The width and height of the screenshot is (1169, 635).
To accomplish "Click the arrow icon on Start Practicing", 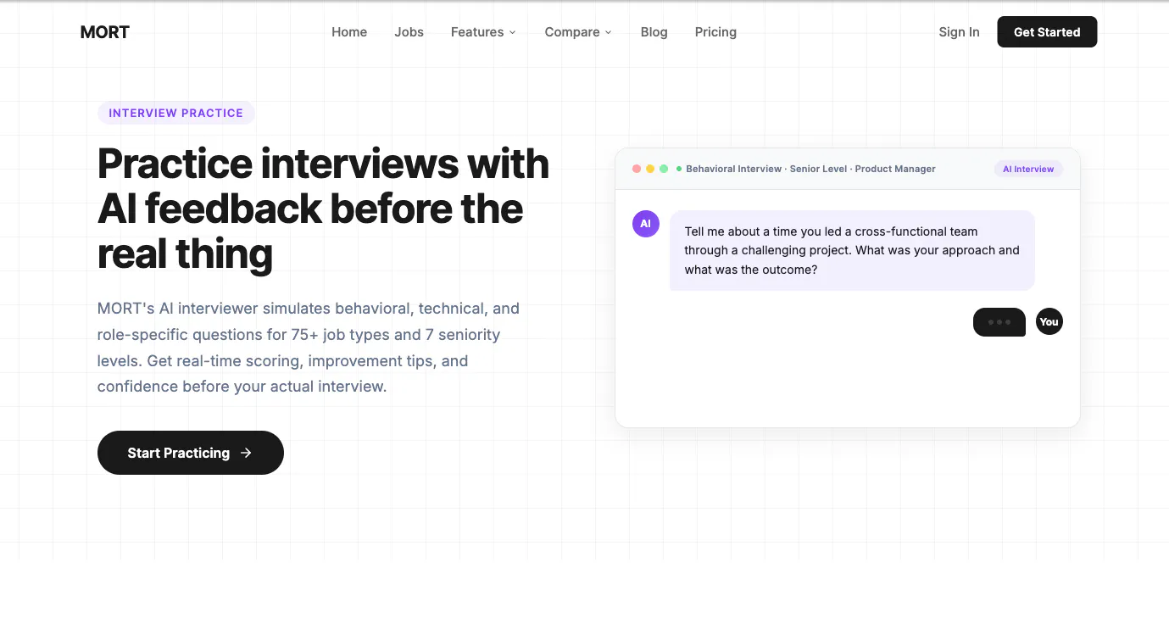I will [246, 453].
